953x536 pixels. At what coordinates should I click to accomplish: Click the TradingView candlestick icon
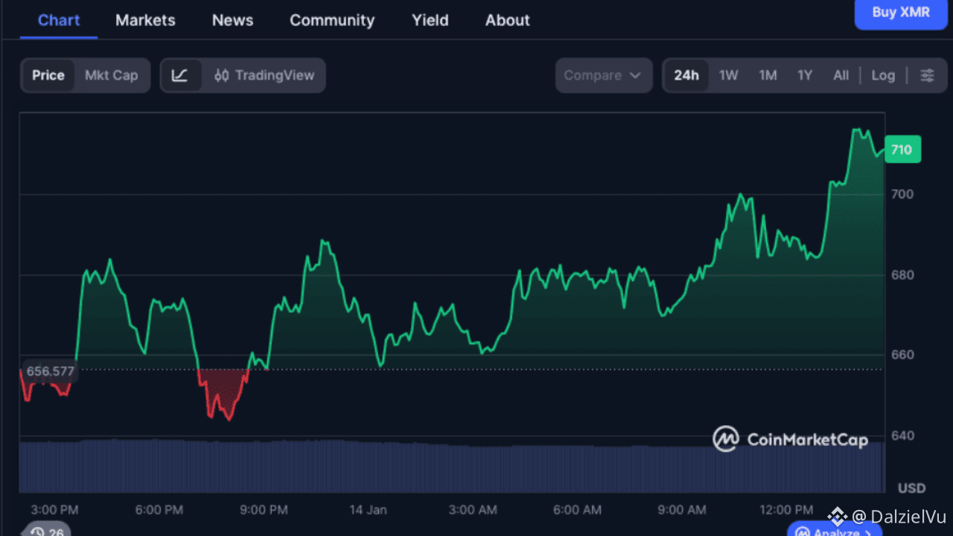221,75
